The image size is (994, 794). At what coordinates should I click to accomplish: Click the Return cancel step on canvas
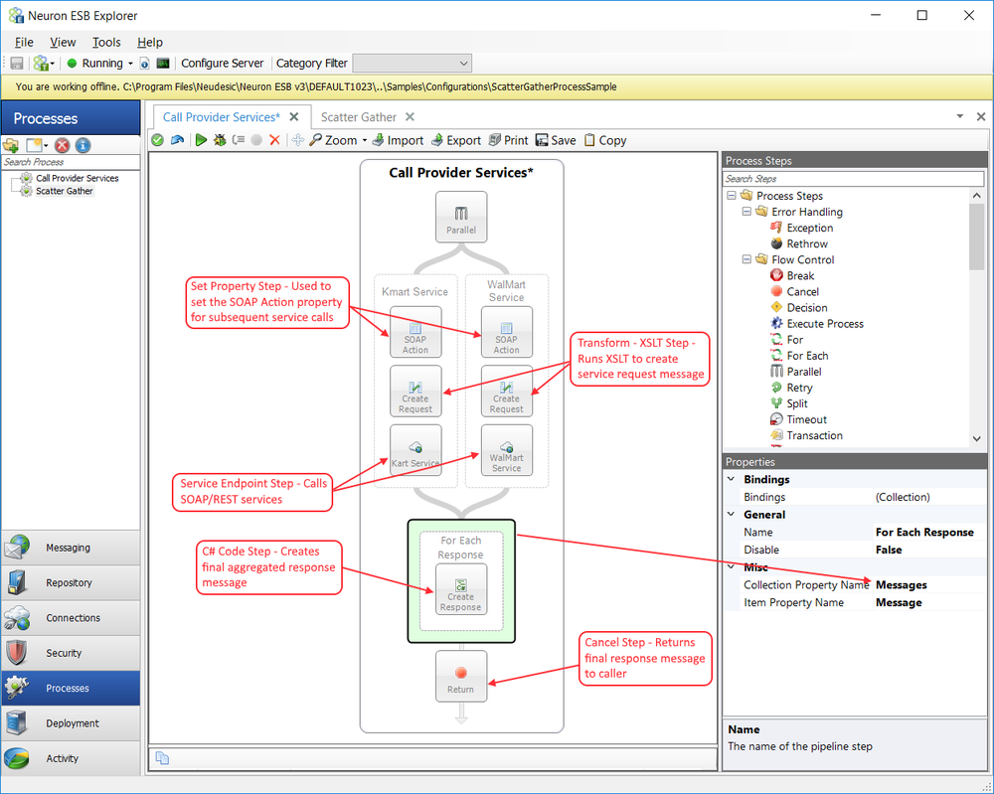(461, 676)
